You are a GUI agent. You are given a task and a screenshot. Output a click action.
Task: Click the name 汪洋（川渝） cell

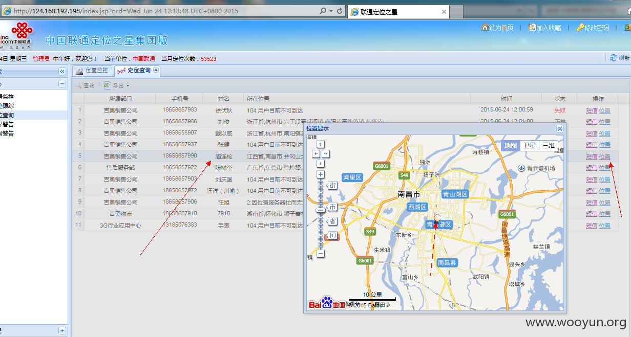[223, 191]
